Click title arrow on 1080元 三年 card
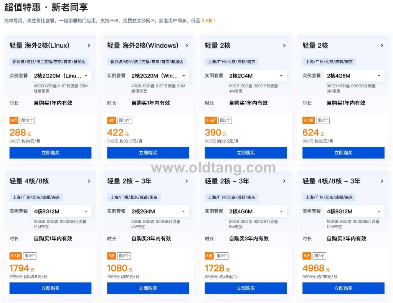Viewport: 393px width, 303px height. click(x=187, y=181)
